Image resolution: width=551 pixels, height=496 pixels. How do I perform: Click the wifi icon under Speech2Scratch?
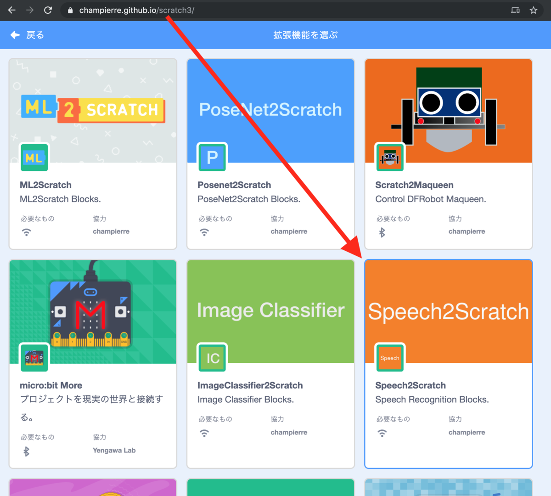(x=382, y=432)
